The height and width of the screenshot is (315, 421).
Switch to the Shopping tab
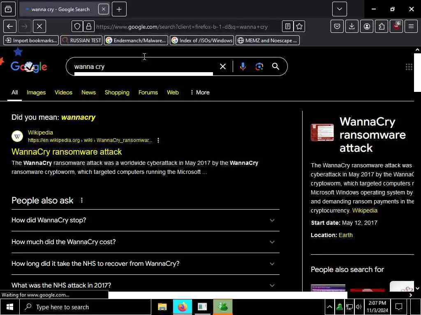coord(117,92)
